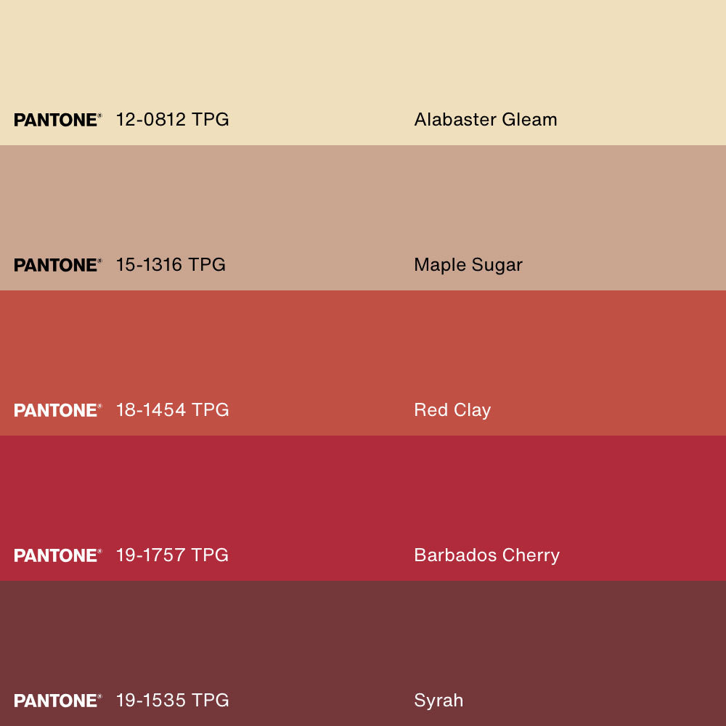Click the Barbados Cherry name label

coord(486,555)
